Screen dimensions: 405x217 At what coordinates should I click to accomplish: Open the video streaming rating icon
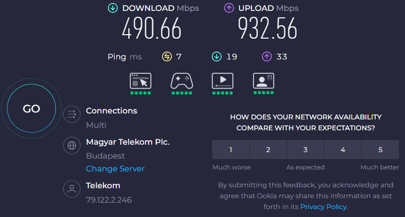coord(223,81)
